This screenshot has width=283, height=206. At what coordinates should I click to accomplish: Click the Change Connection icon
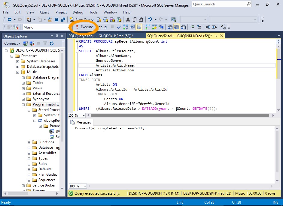click(x=16, y=27)
